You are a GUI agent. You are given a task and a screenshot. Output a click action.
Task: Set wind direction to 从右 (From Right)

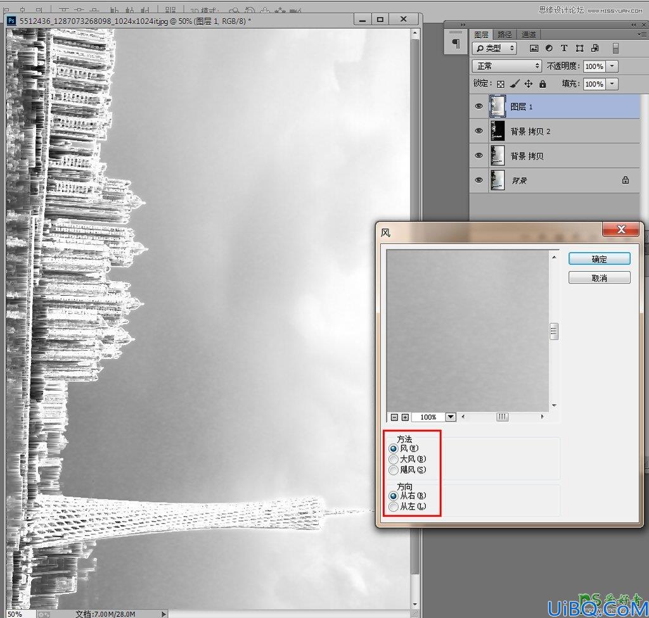(x=393, y=496)
